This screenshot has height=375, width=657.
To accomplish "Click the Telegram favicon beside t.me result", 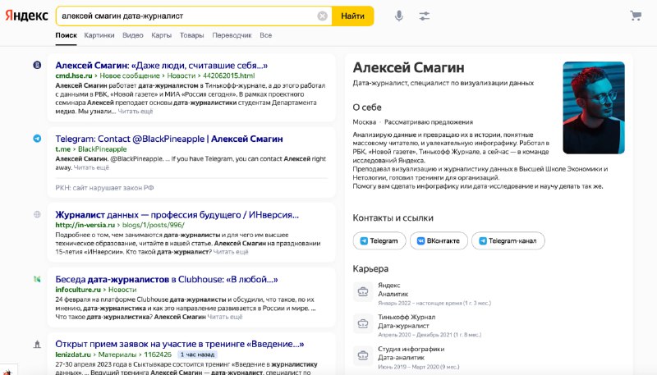I will pyautogui.click(x=37, y=139).
